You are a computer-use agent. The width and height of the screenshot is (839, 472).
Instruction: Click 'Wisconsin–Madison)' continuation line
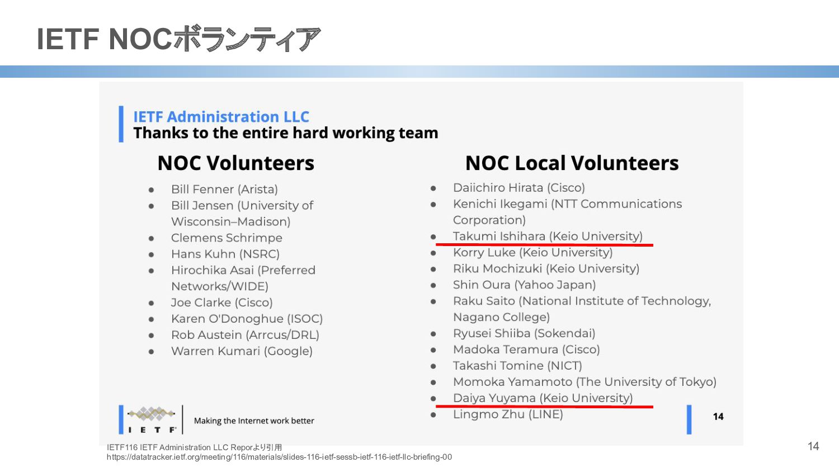[231, 222]
